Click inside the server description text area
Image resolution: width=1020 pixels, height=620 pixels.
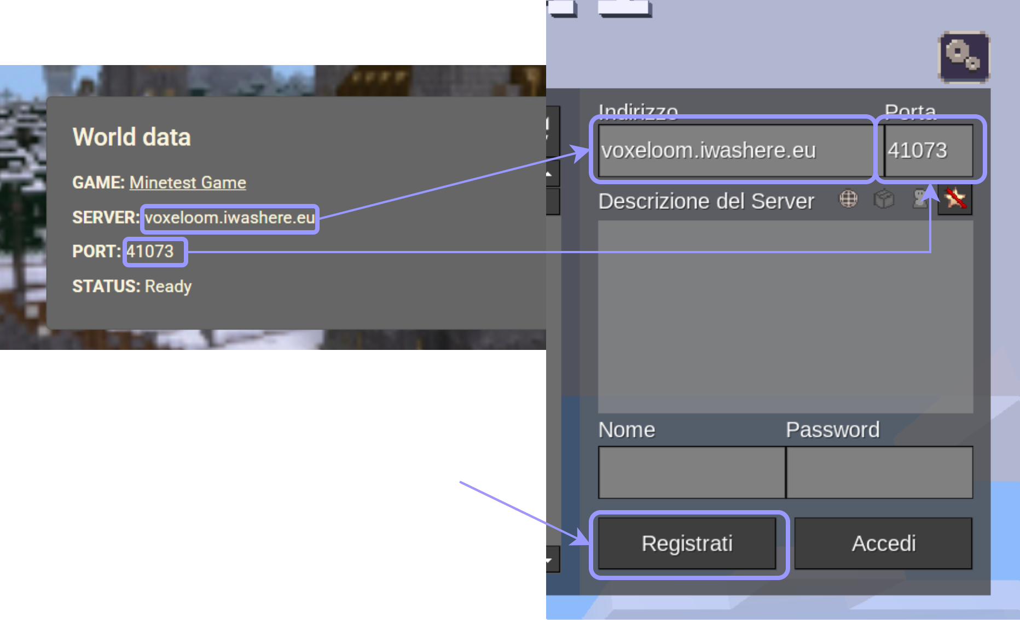(x=785, y=316)
